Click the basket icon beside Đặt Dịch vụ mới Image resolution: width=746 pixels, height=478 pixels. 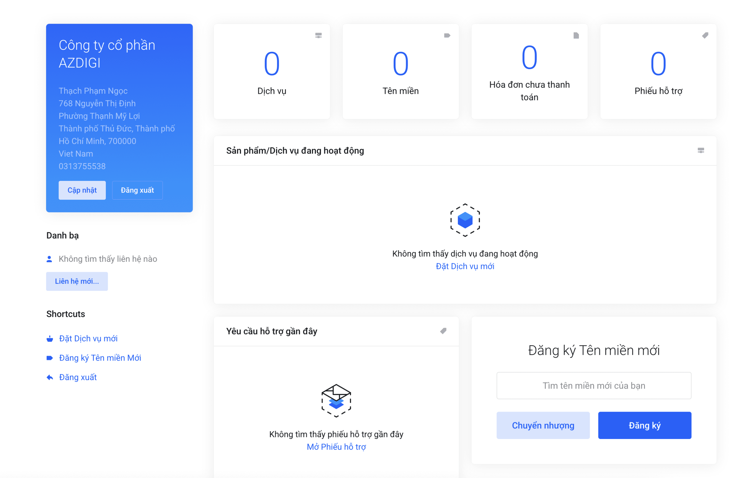50,339
